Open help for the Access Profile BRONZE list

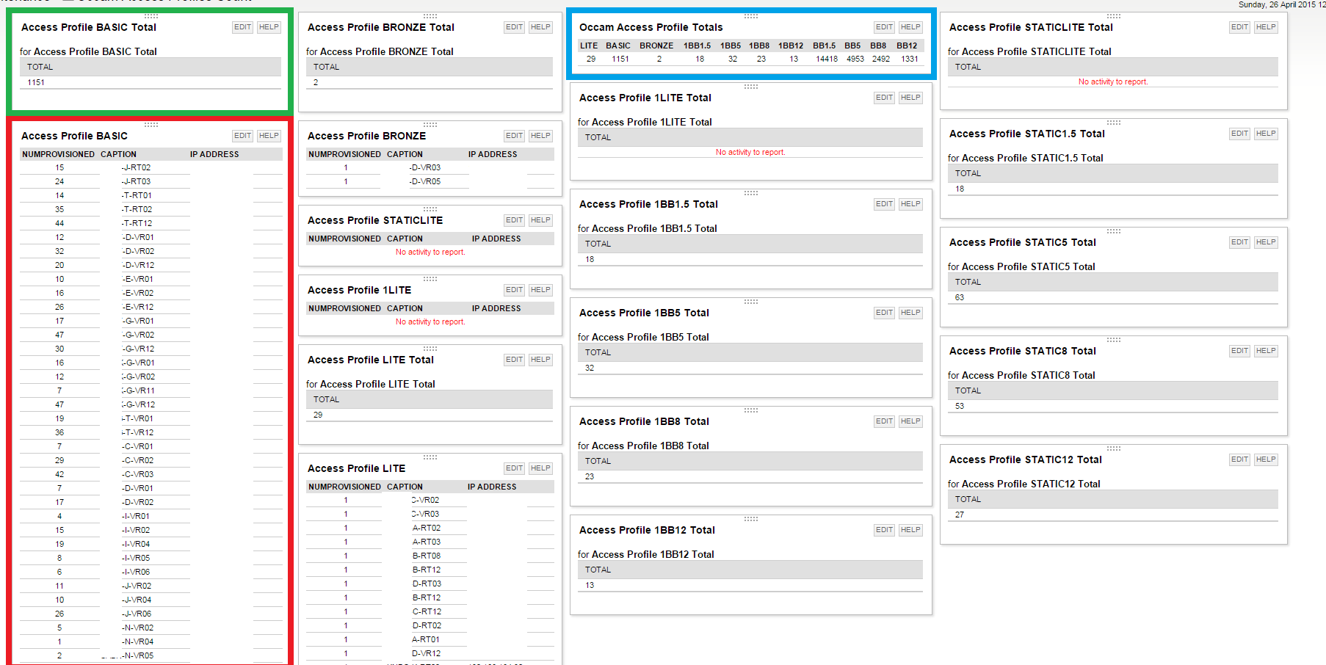pos(540,136)
